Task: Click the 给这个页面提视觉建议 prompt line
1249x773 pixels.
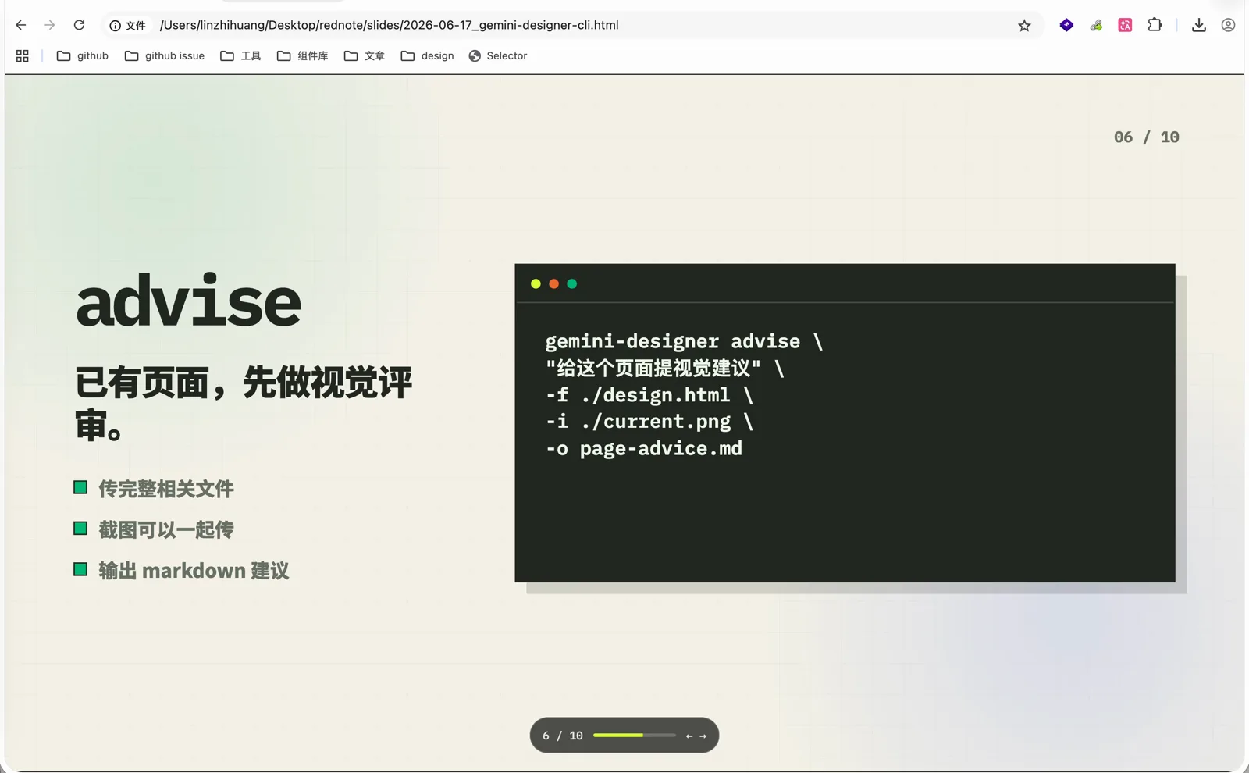Action: point(664,368)
